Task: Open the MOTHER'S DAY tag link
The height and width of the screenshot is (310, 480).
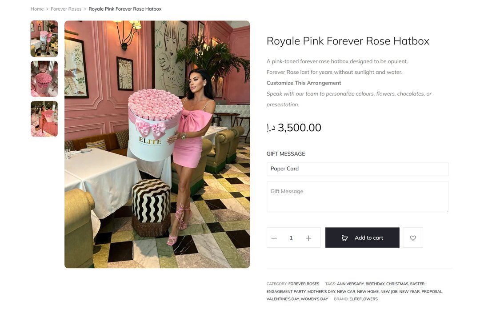Action: pyautogui.click(x=321, y=292)
